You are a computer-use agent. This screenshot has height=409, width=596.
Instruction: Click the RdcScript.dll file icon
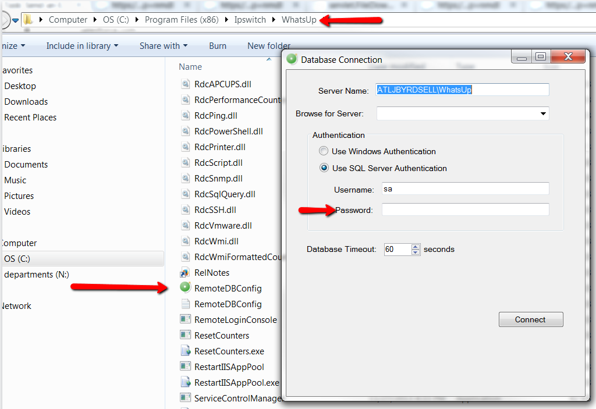coord(185,162)
